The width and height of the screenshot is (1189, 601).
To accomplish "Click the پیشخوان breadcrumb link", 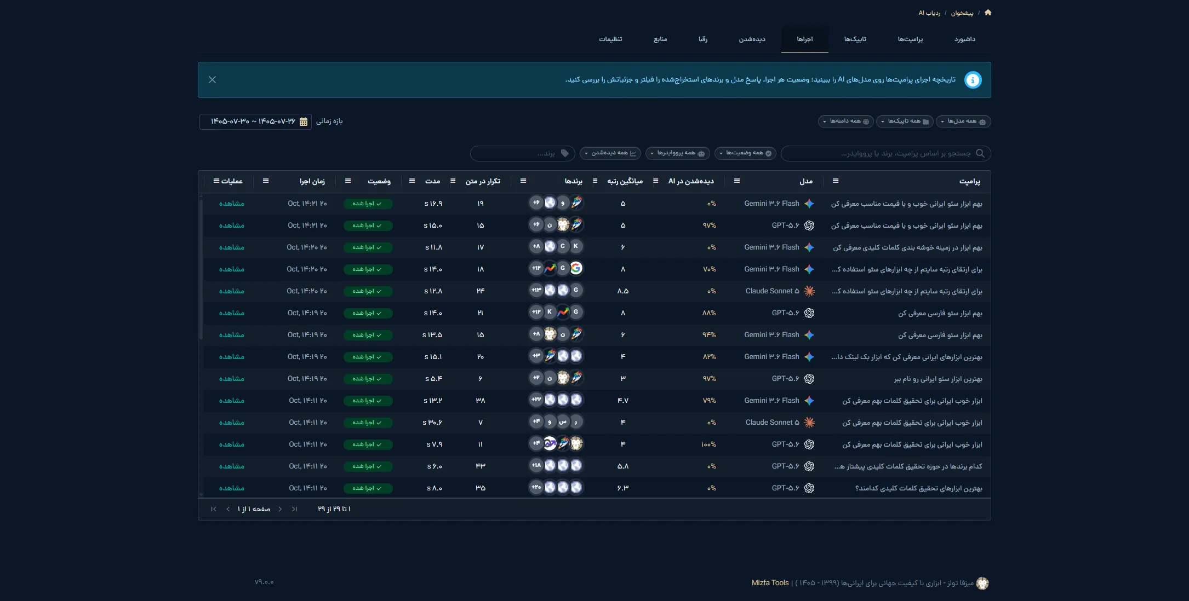I will coord(962,13).
